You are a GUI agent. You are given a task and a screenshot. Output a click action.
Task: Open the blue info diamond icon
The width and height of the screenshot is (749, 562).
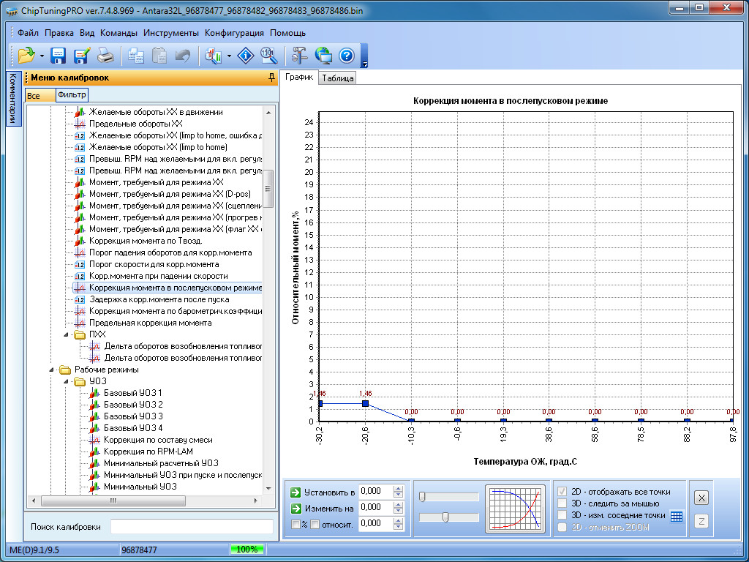click(x=246, y=56)
